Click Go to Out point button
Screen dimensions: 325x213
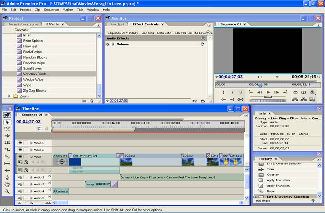click(232, 99)
